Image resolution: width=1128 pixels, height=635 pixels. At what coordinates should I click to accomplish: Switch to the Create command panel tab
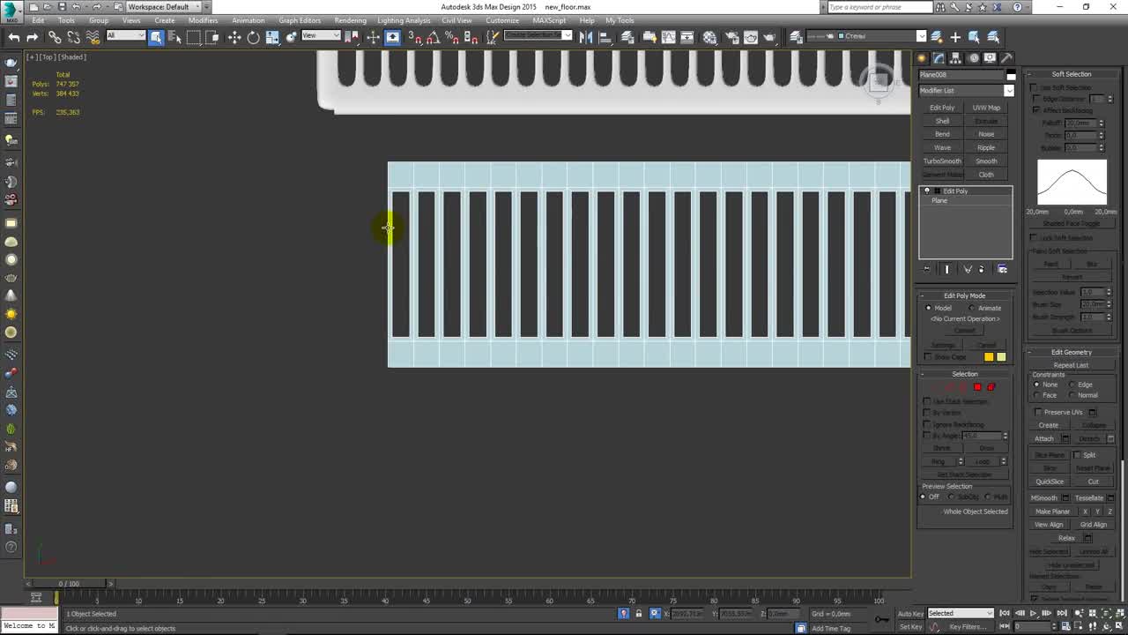click(923, 58)
